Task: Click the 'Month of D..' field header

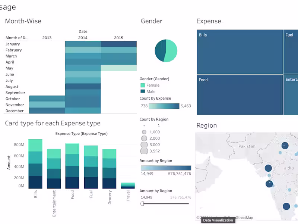Action: pos(16,38)
